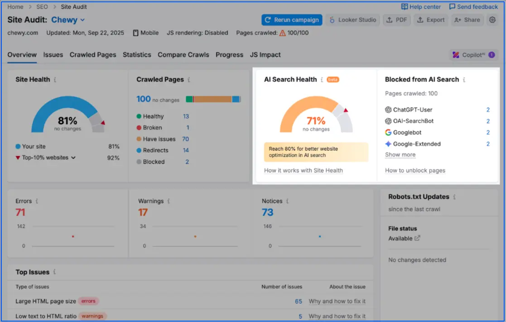This screenshot has height=322, width=506.
Task: Open the Compare Crawls tab
Action: (x=183, y=54)
